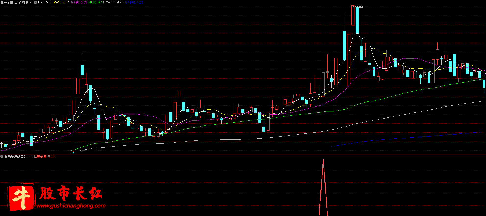
Task: Click the red-blue event marker arrow icon
Action: [73, 152]
